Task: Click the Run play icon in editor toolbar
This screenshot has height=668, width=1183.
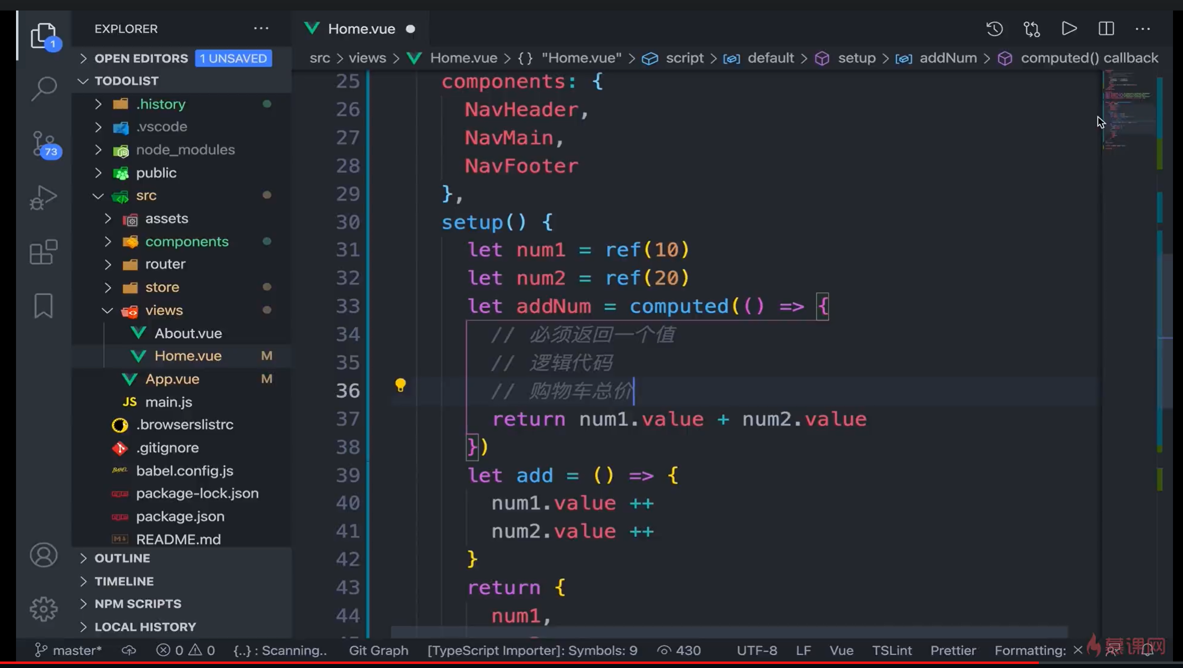Action: point(1069,29)
